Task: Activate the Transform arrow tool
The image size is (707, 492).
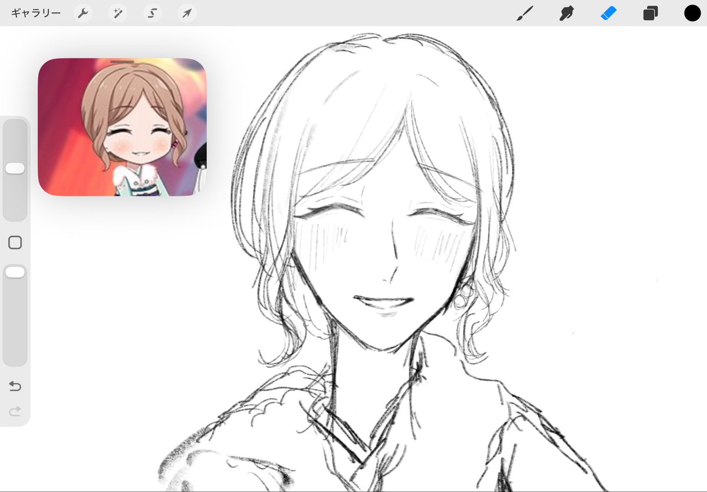Action: pos(187,13)
